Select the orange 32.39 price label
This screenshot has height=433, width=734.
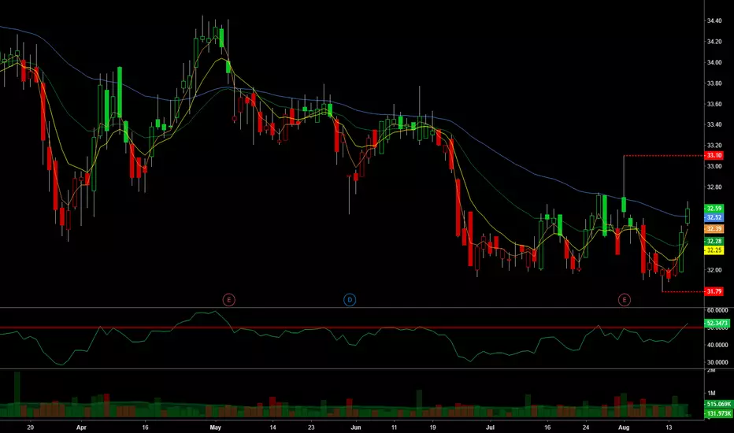coord(714,229)
